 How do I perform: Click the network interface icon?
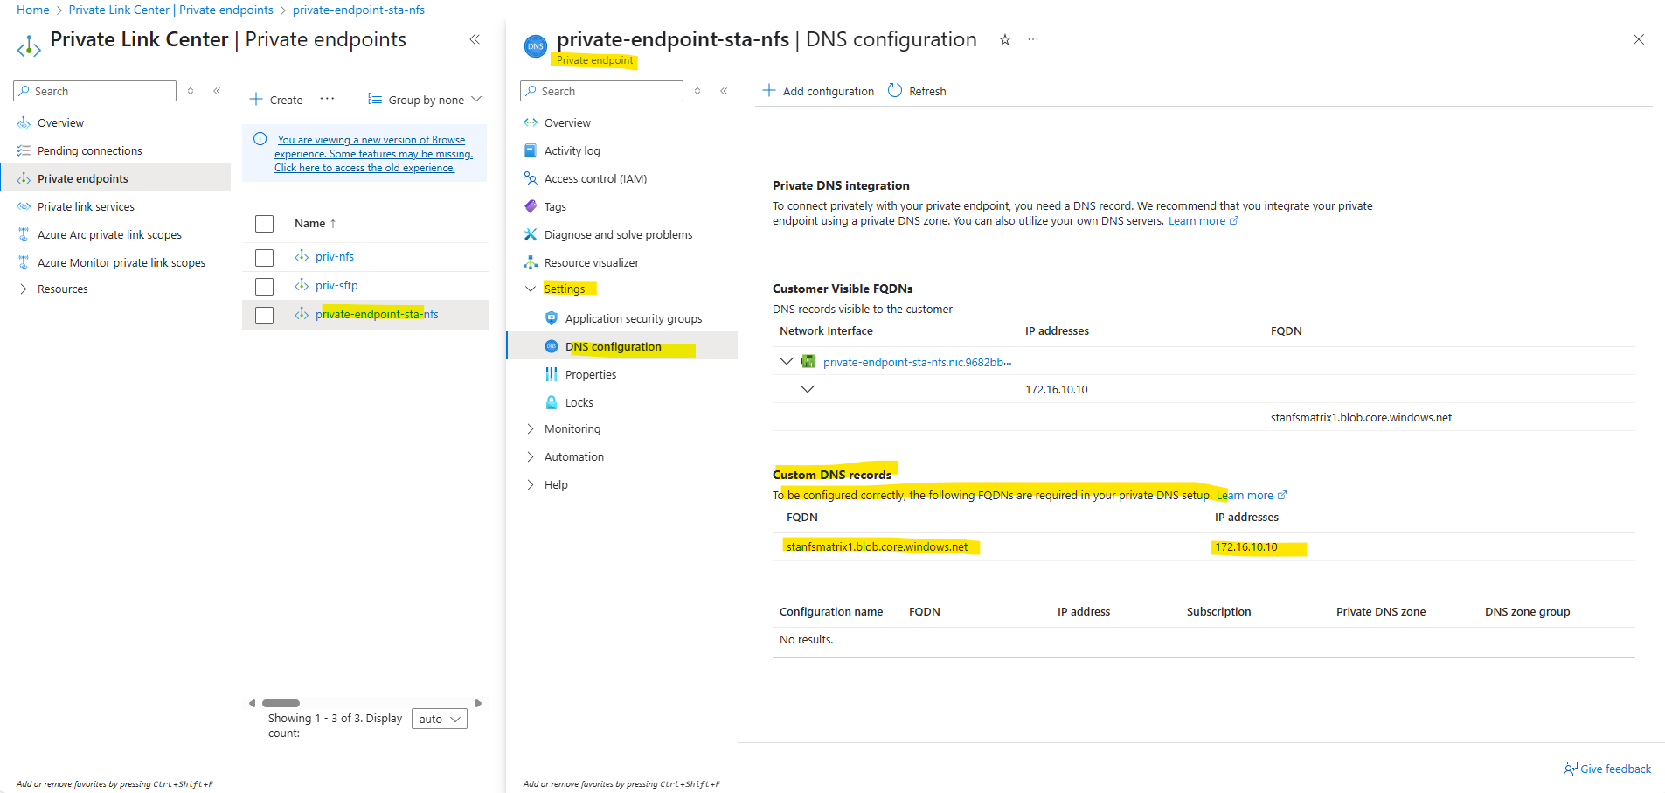click(x=808, y=361)
